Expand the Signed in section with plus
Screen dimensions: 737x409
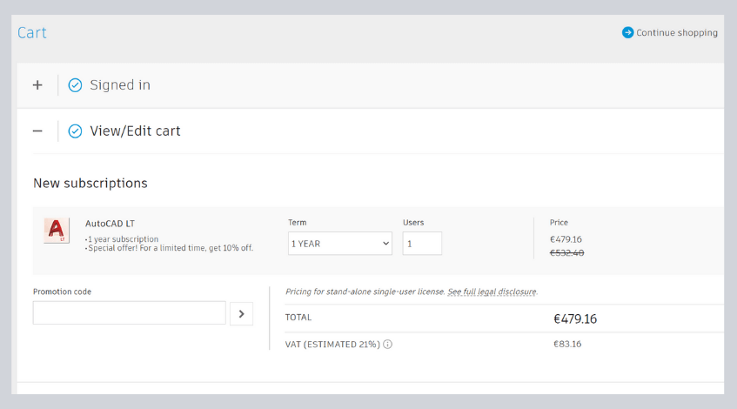tap(37, 85)
